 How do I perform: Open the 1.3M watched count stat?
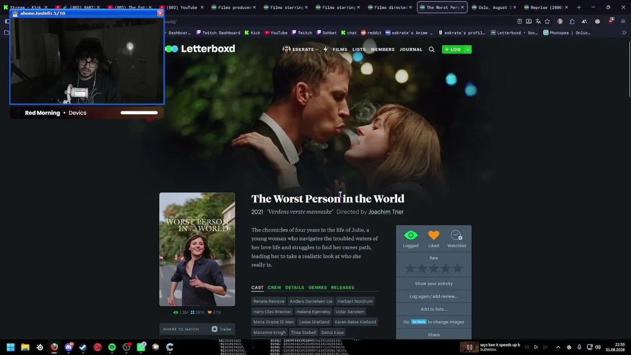click(180, 313)
